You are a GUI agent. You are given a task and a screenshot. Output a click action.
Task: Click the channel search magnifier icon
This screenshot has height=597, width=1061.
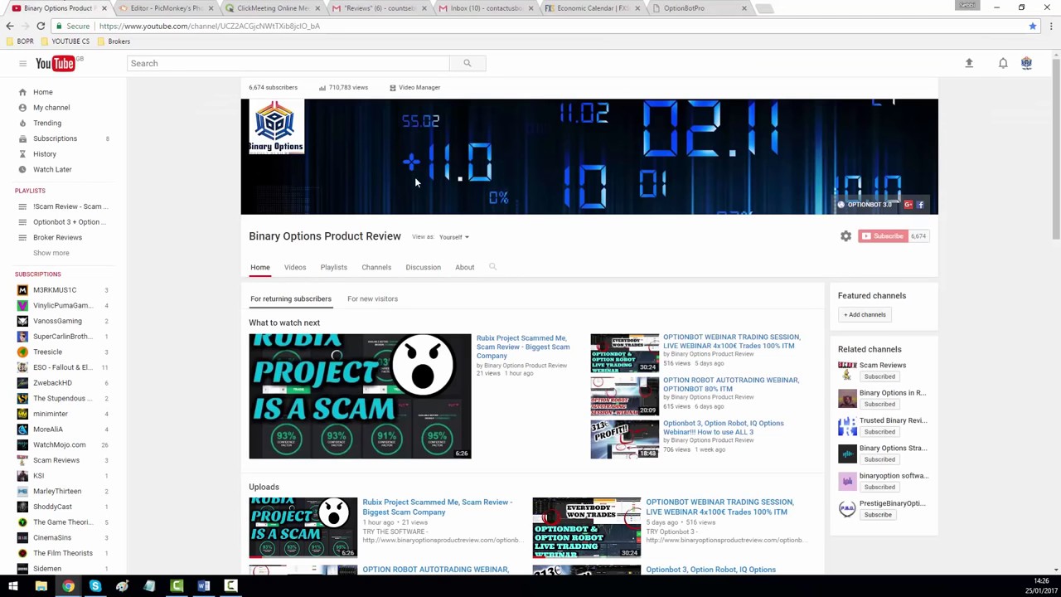[492, 267]
